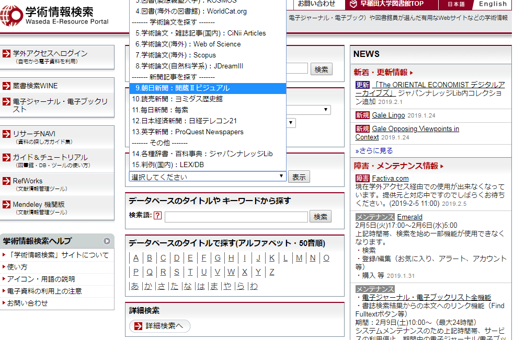Open the お問い合わせ link in the top bar

point(316,4)
